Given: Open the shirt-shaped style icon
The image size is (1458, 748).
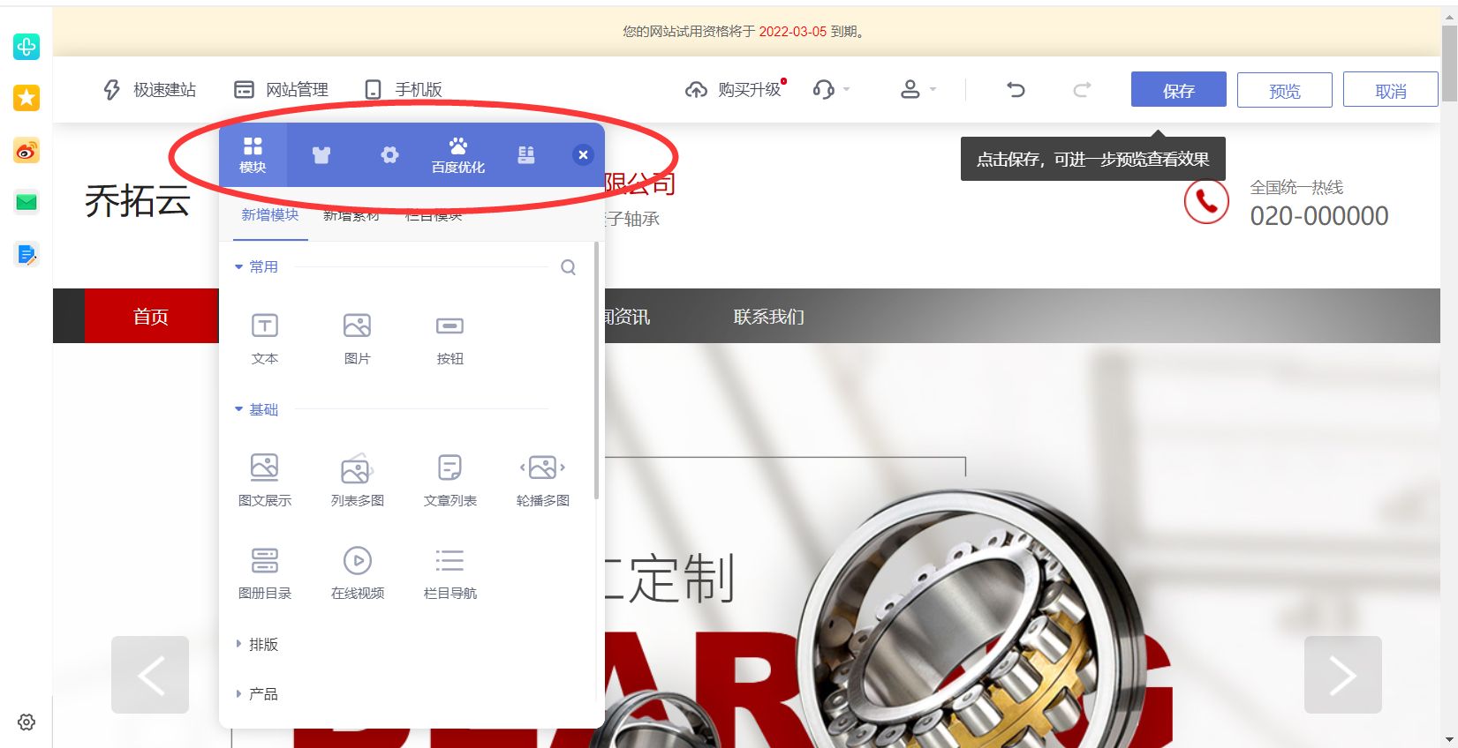Looking at the screenshot, I should click(x=321, y=155).
